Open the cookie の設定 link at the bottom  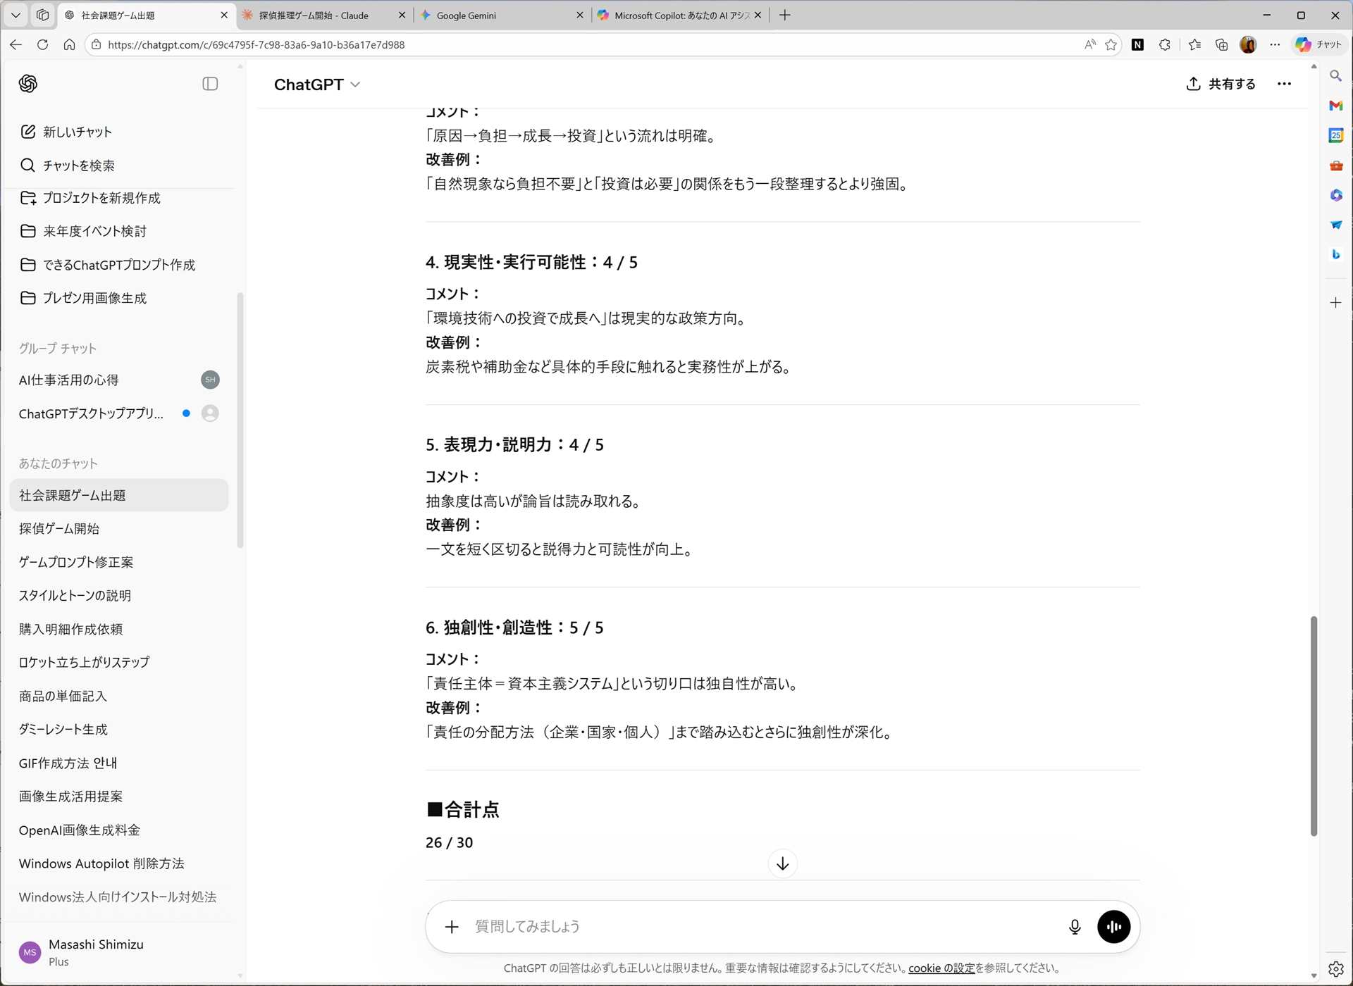(x=941, y=968)
